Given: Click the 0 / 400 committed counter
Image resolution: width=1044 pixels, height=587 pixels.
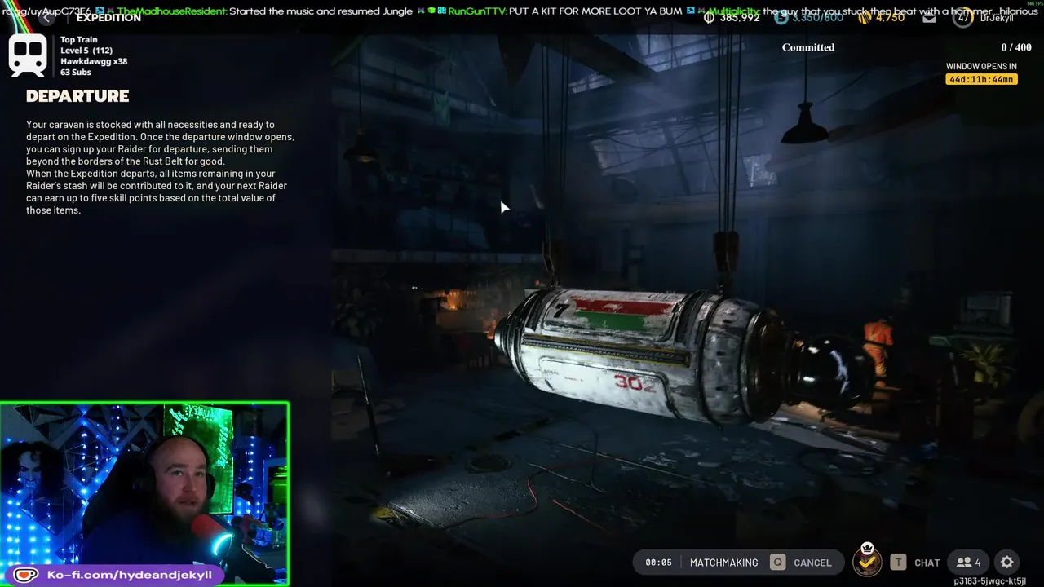Looking at the screenshot, I should [x=1016, y=47].
